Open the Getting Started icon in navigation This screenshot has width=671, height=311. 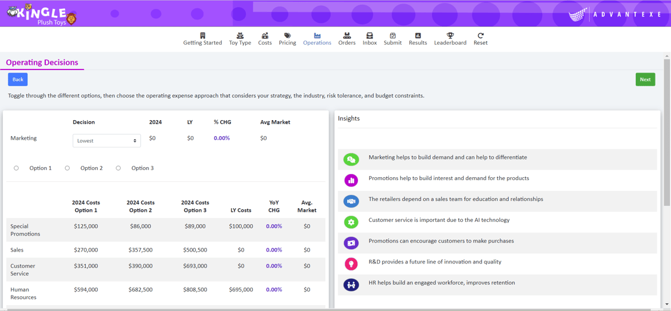203,36
